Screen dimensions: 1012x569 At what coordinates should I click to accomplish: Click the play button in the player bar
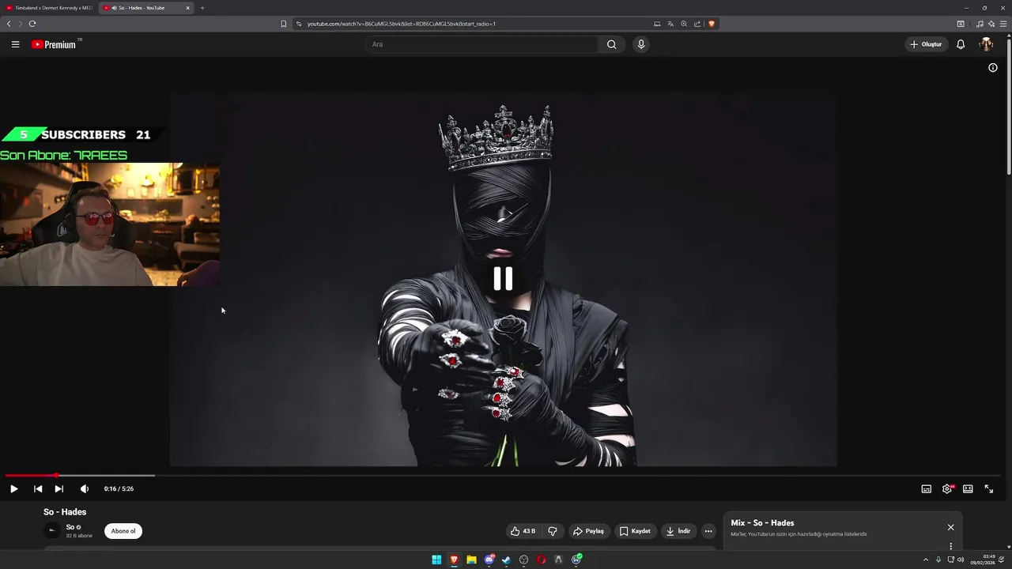click(x=13, y=488)
